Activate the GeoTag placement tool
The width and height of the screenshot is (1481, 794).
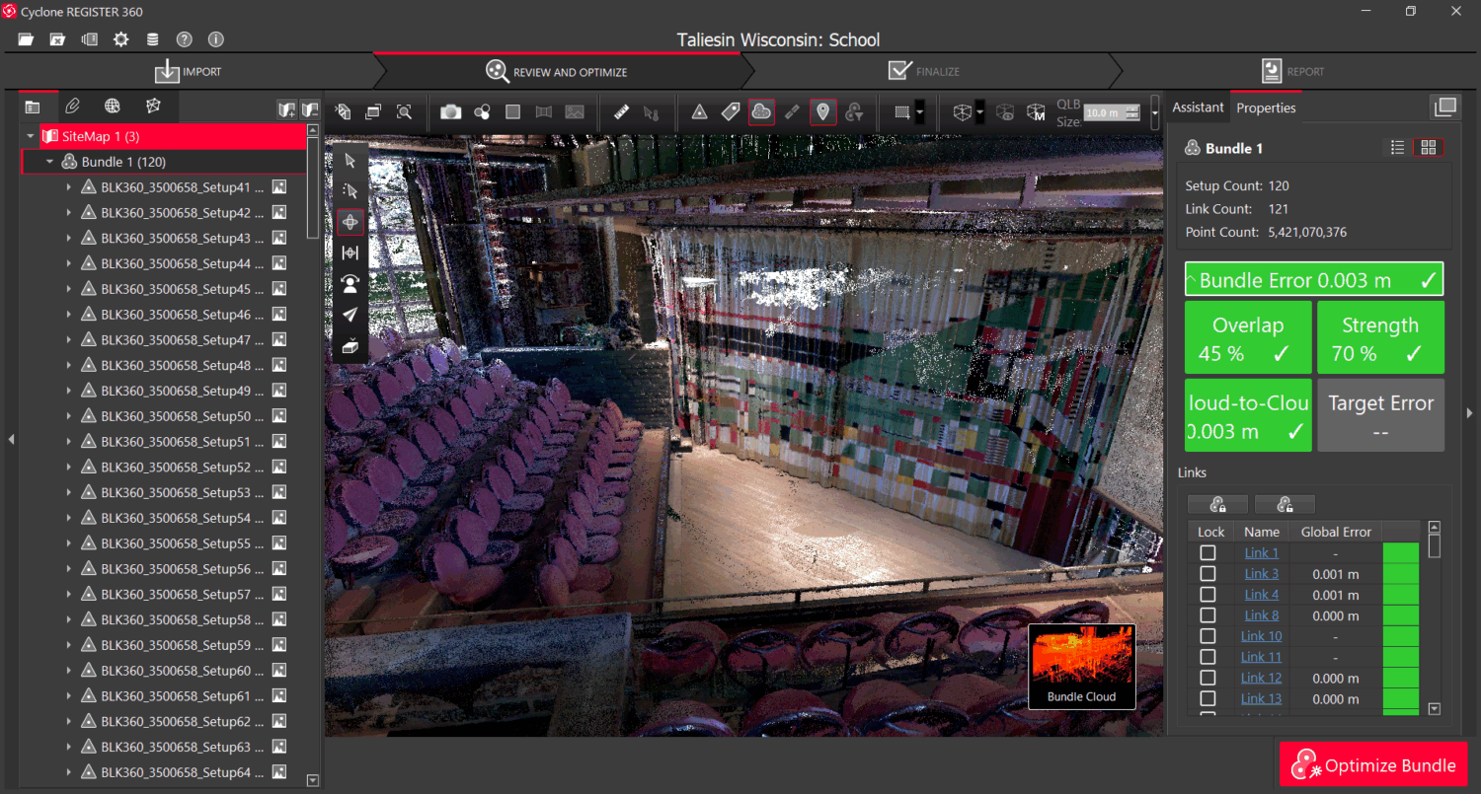click(x=822, y=111)
